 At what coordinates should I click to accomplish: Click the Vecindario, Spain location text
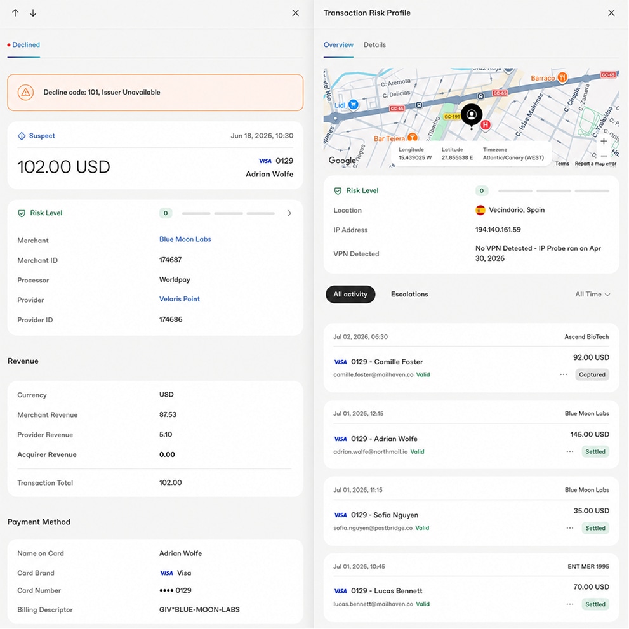[x=517, y=210]
